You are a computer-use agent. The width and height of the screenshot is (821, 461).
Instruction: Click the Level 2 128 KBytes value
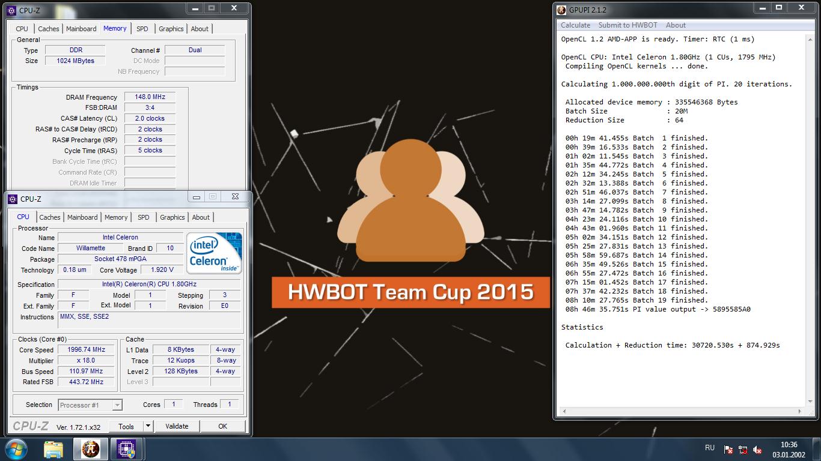181,372
